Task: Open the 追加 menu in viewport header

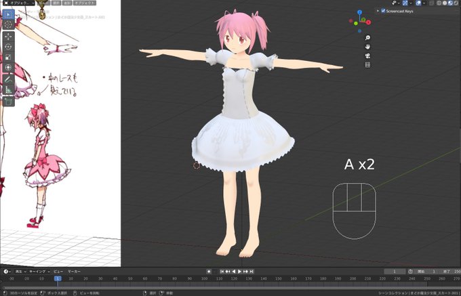Action: 67,3
